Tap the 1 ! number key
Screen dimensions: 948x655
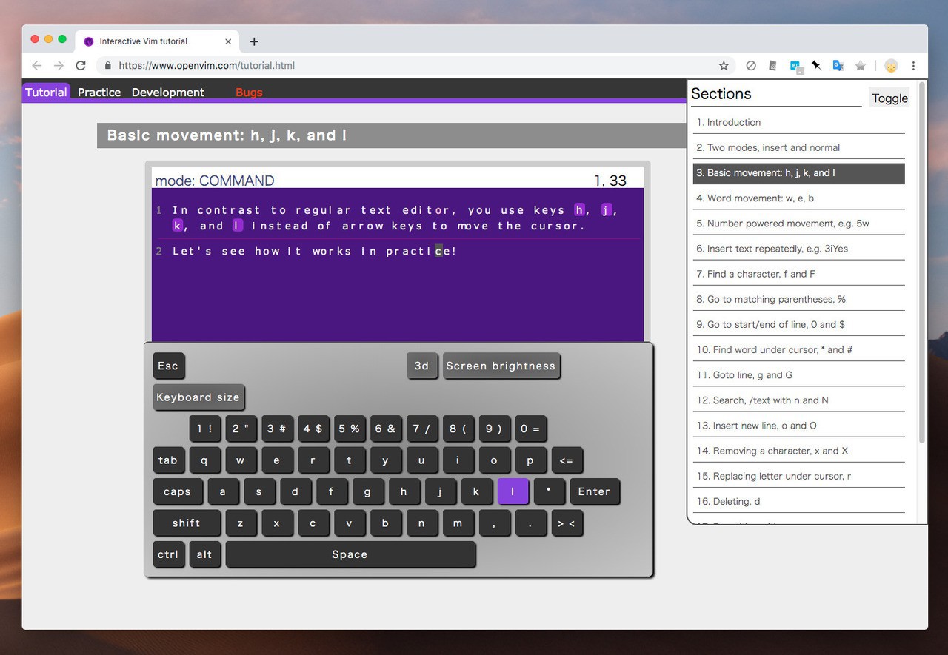(204, 429)
